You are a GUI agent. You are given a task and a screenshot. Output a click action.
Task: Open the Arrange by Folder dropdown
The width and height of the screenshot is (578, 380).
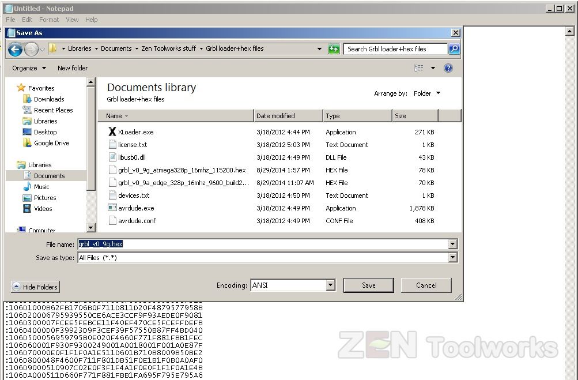coord(426,93)
